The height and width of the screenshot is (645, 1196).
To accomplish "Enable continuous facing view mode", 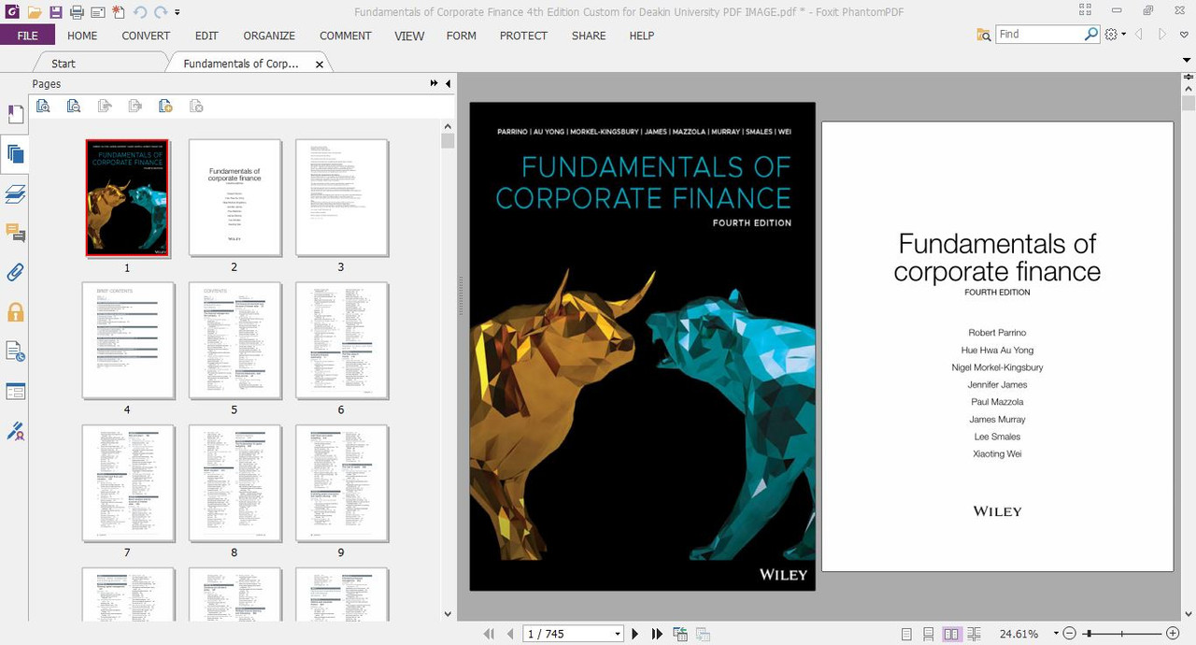I will point(975,634).
